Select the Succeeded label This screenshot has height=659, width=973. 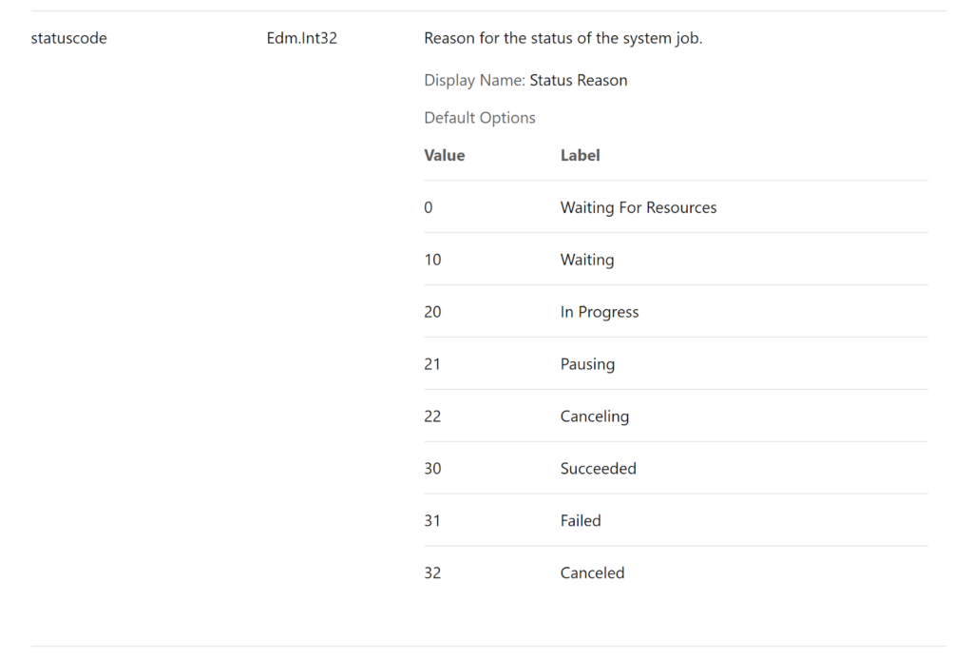click(x=598, y=469)
